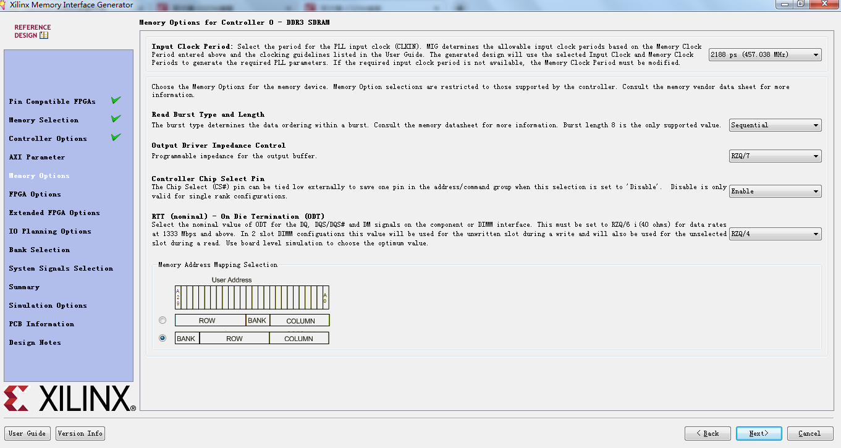Go to Controller Options step

48,138
